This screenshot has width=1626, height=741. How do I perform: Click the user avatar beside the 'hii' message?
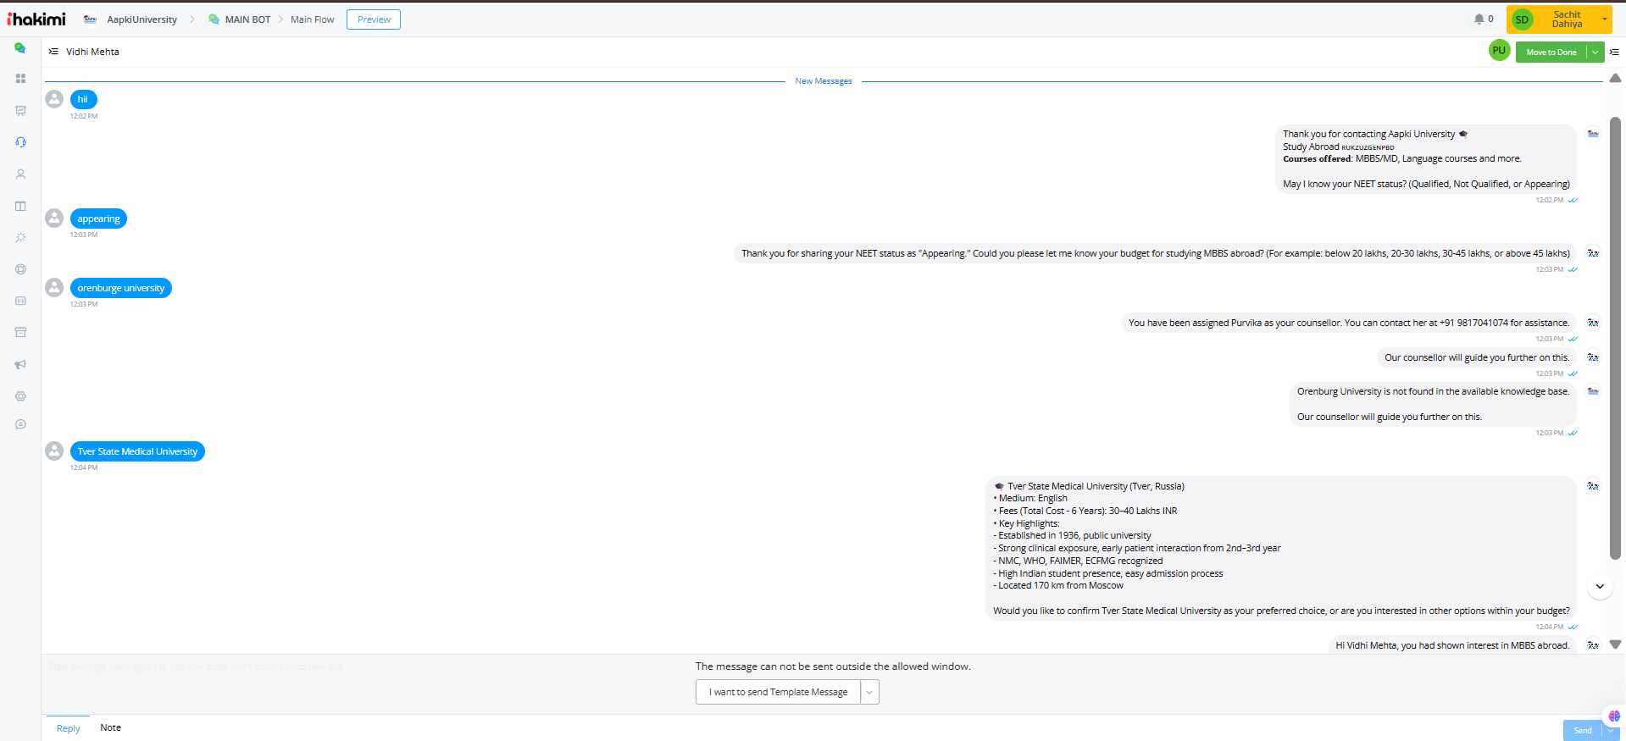click(54, 99)
